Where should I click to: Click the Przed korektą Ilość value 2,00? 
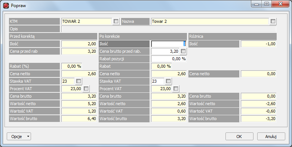click(79, 44)
